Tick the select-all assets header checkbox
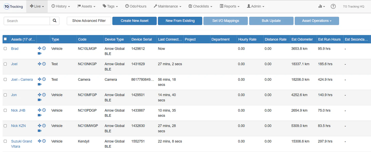371x152 pixels. 5,39
